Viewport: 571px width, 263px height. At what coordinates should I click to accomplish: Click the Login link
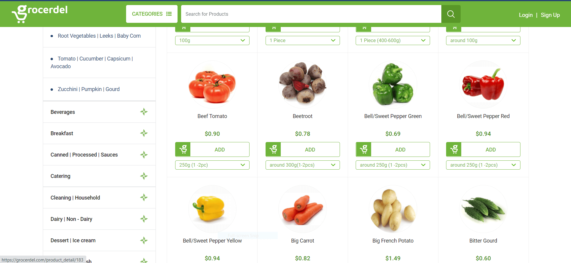click(x=526, y=15)
